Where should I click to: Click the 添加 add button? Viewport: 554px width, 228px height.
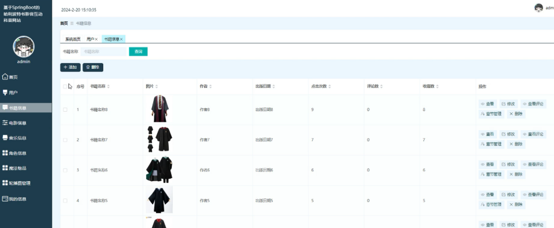tap(70, 67)
